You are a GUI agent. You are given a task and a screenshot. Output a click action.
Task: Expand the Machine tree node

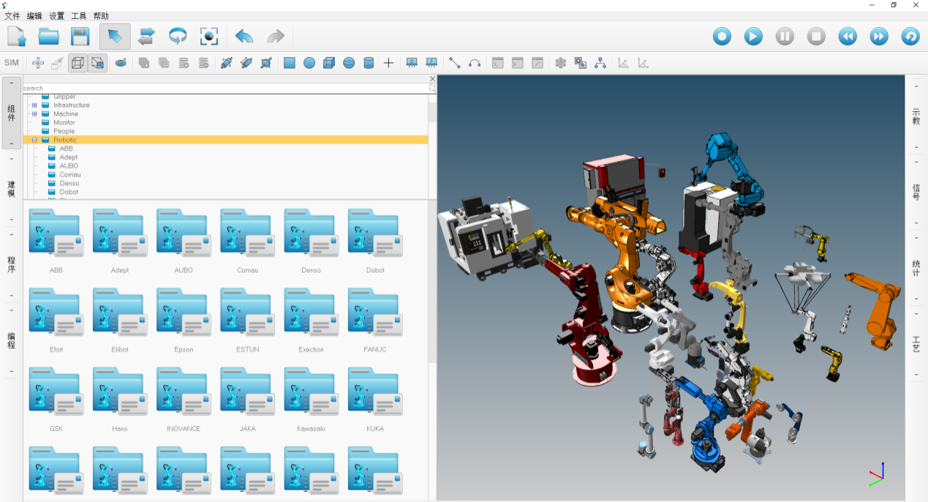pyautogui.click(x=34, y=114)
